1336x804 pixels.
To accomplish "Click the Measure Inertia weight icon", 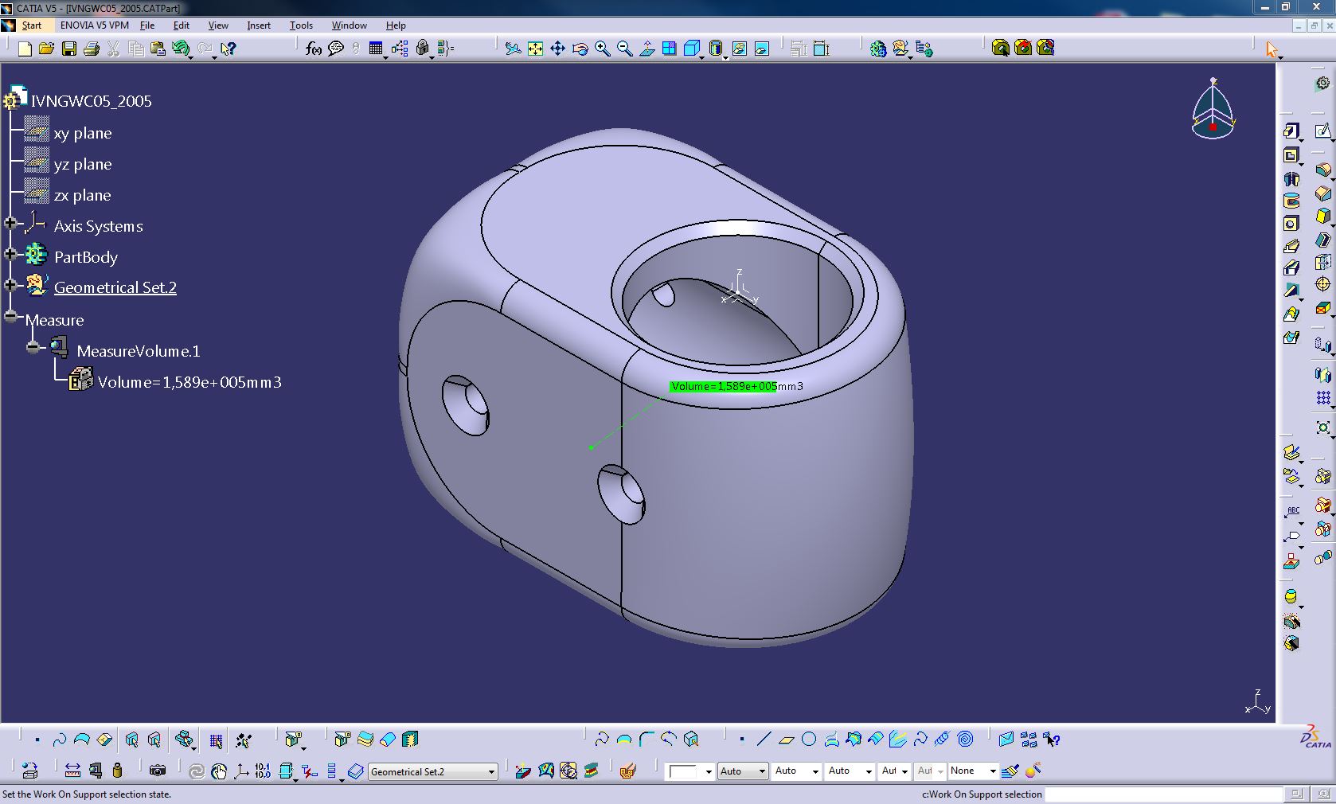I will point(118,771).
